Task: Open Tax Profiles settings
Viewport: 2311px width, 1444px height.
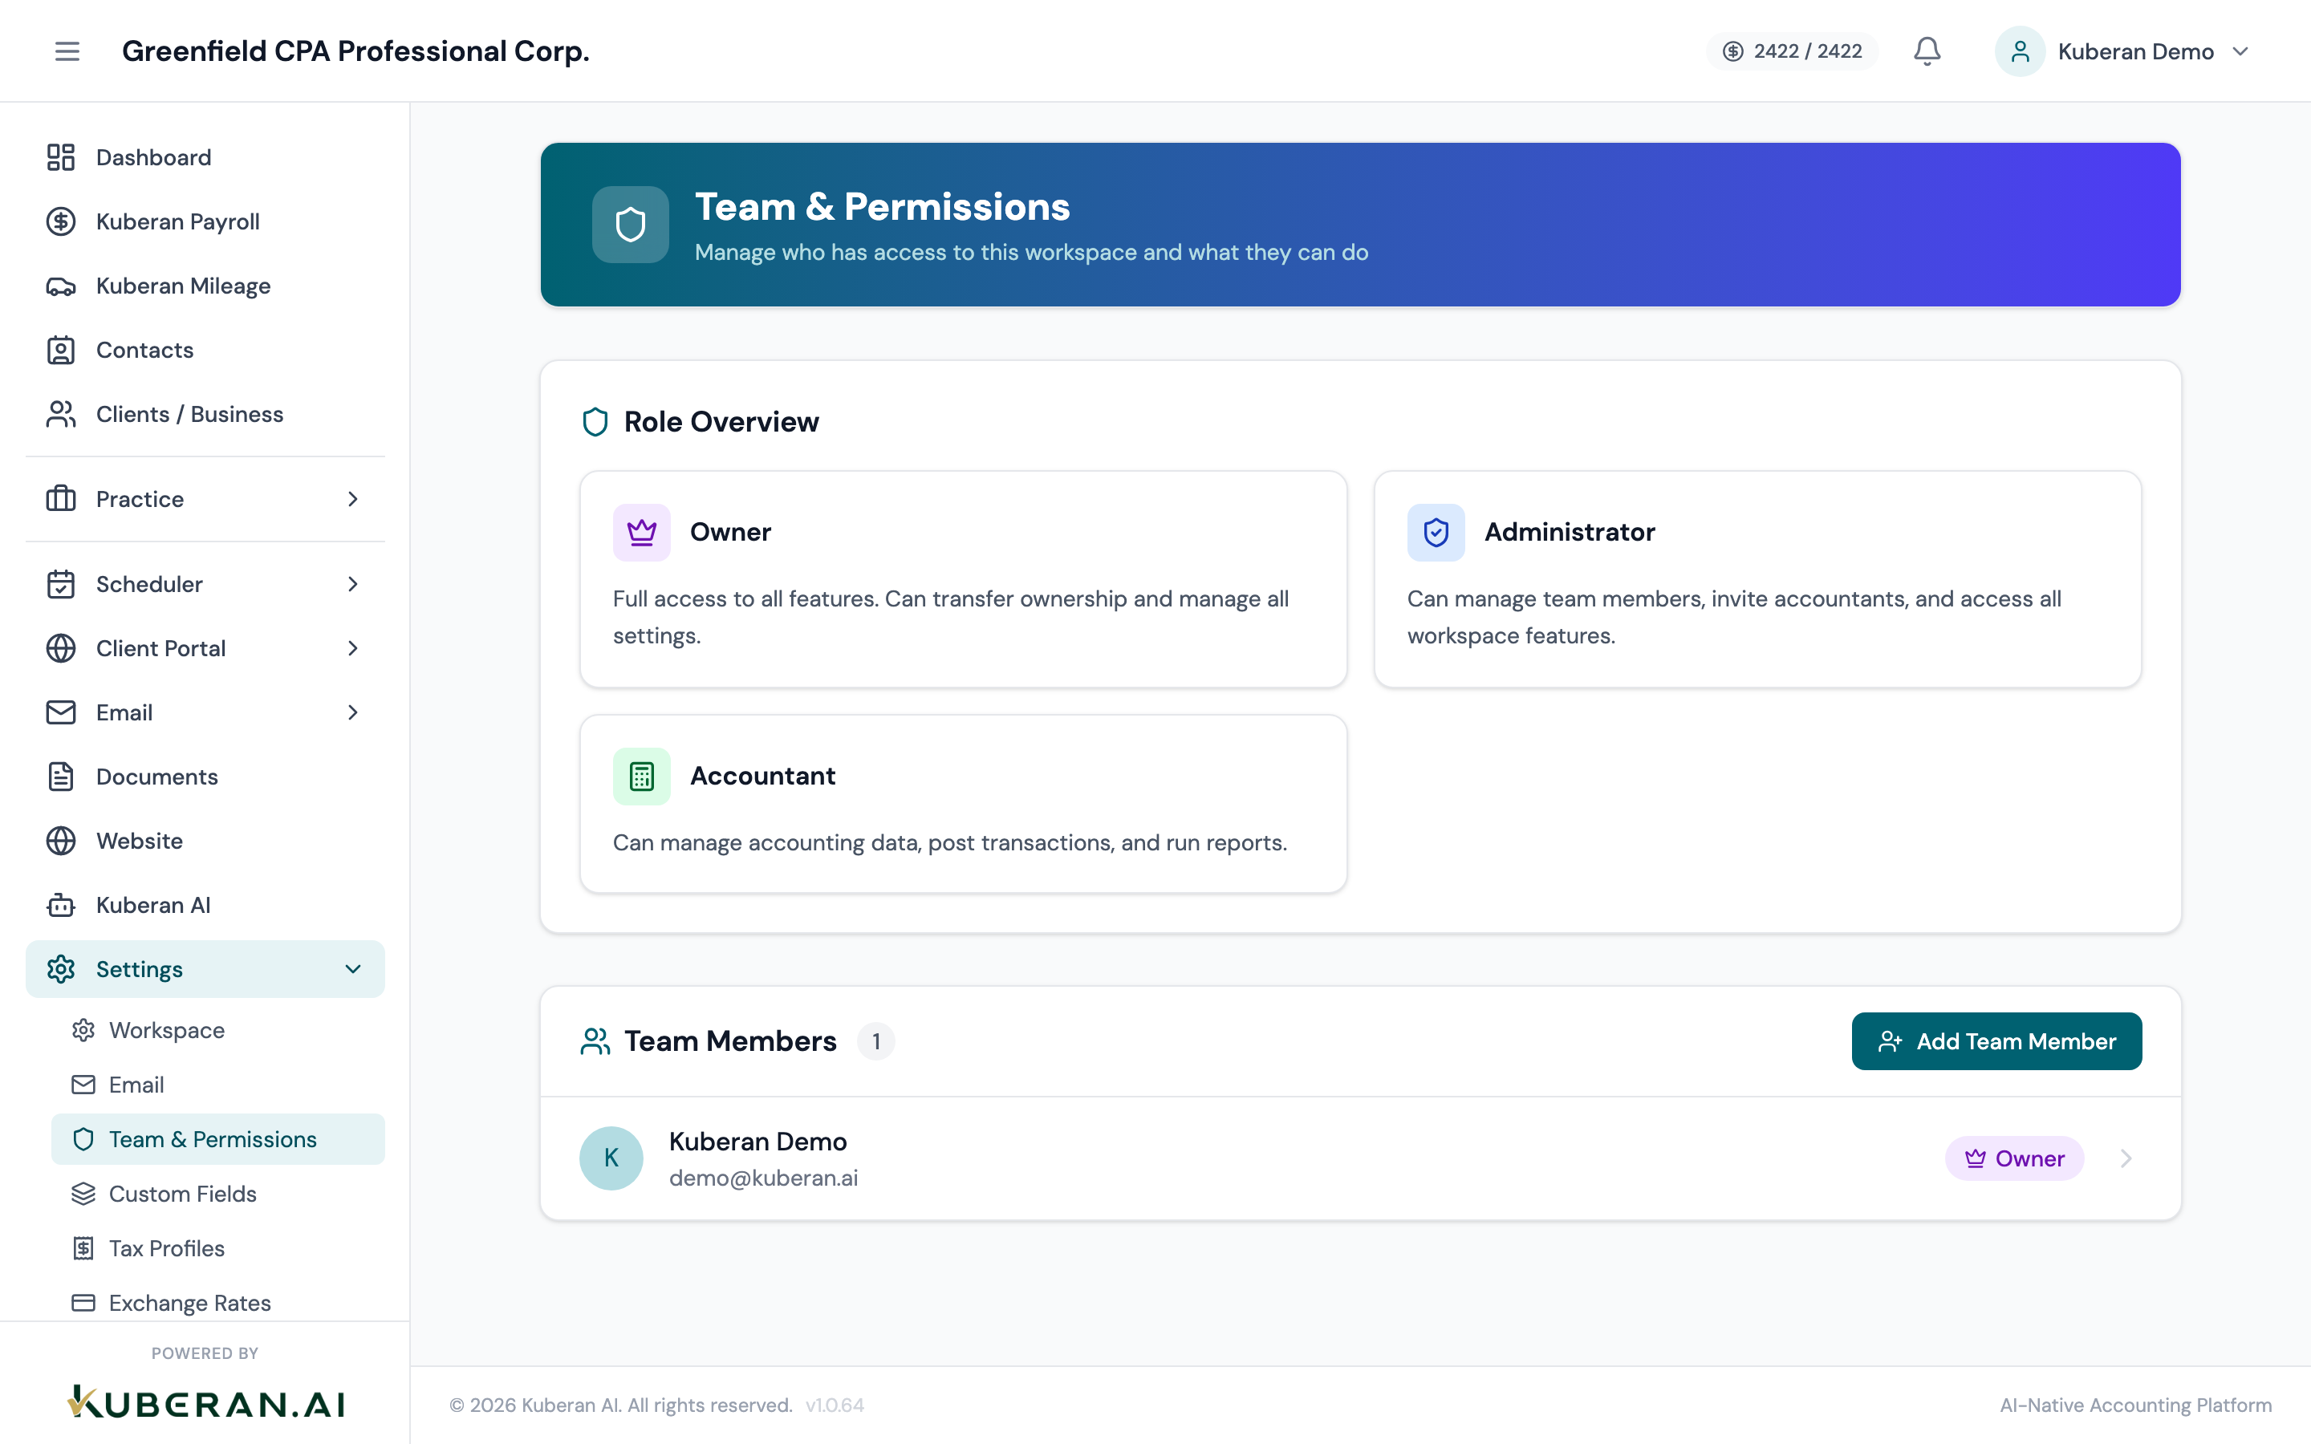Action: click(x=217, y=1247)
